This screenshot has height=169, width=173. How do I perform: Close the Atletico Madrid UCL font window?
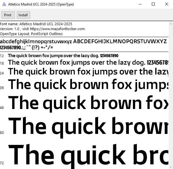click(x=167, y=4)
